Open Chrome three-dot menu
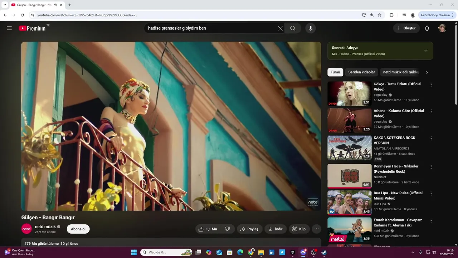 453,15
